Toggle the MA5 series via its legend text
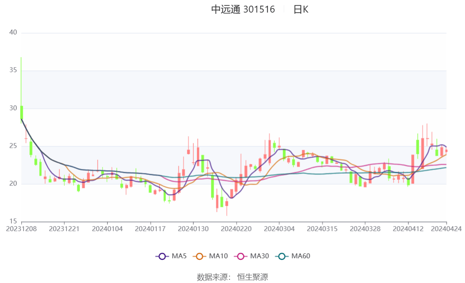The height and width of the screenshot is (283, 465). point(179,256)
